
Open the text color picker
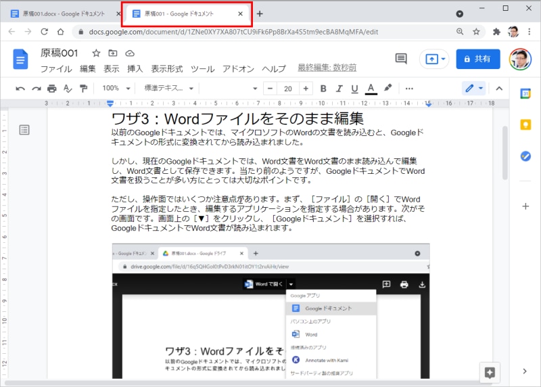coord(371,89)
